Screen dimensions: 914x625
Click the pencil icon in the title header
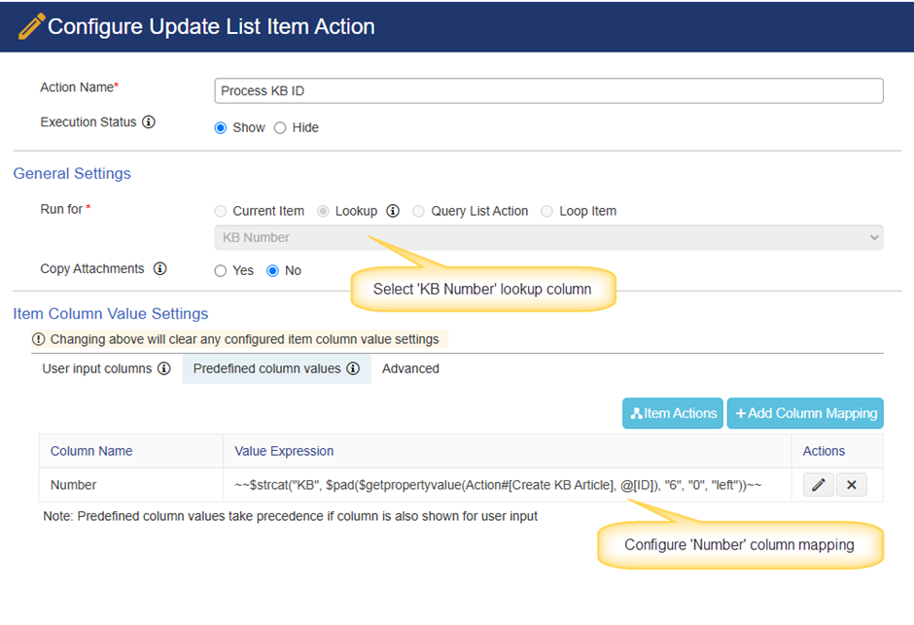(x=31, y=26)
